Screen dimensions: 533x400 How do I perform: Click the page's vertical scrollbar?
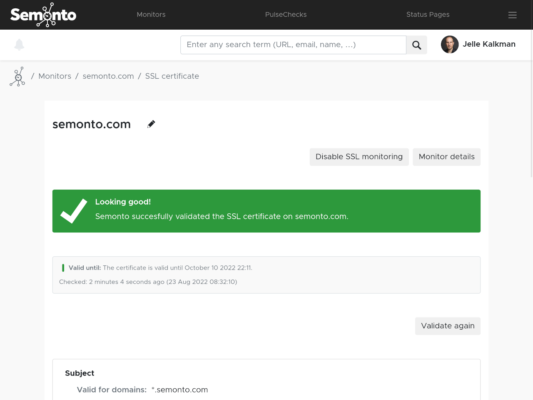tap(531, 104)
